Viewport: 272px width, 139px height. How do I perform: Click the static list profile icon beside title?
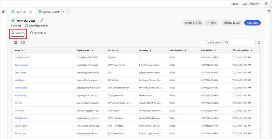(13, 21)
